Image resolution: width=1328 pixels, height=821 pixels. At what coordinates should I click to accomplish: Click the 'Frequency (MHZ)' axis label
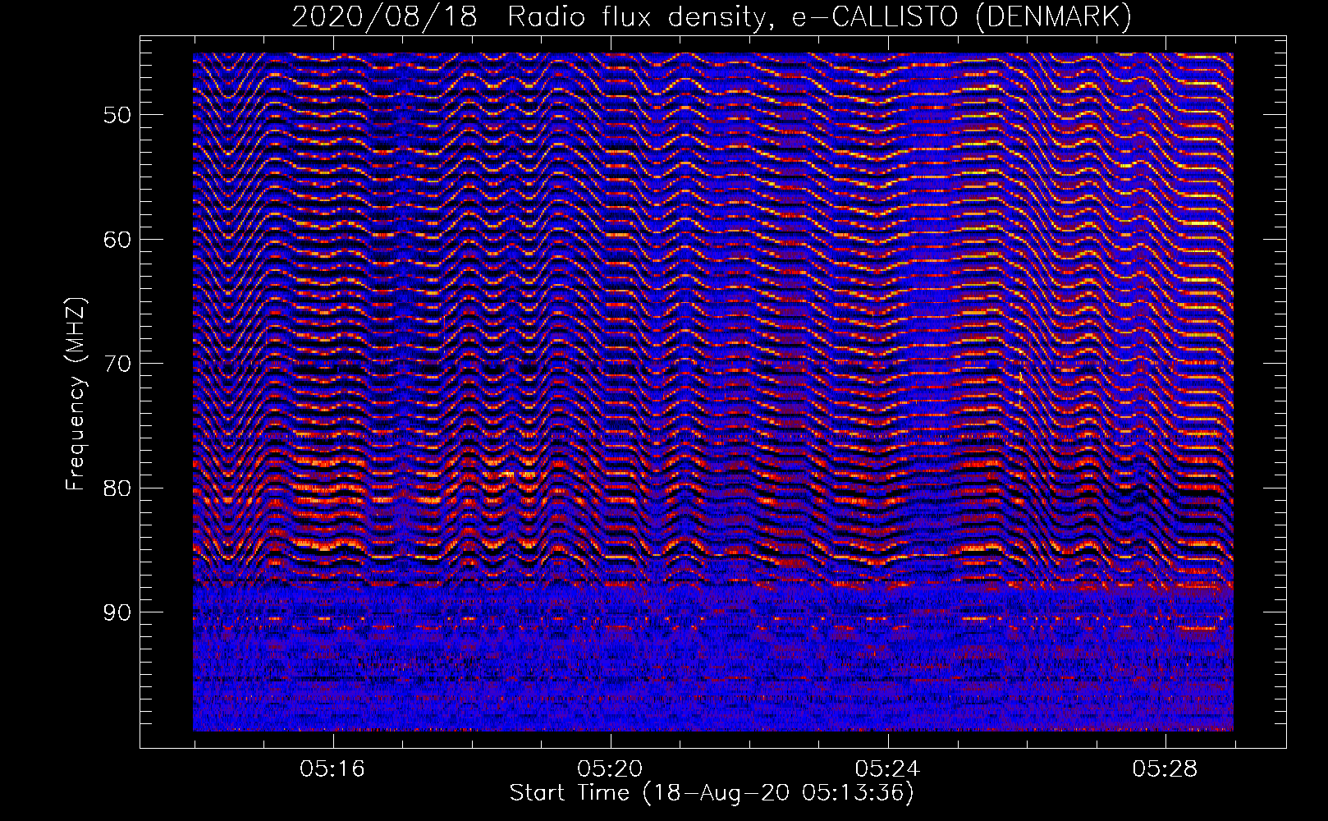[x=75, y=394]
